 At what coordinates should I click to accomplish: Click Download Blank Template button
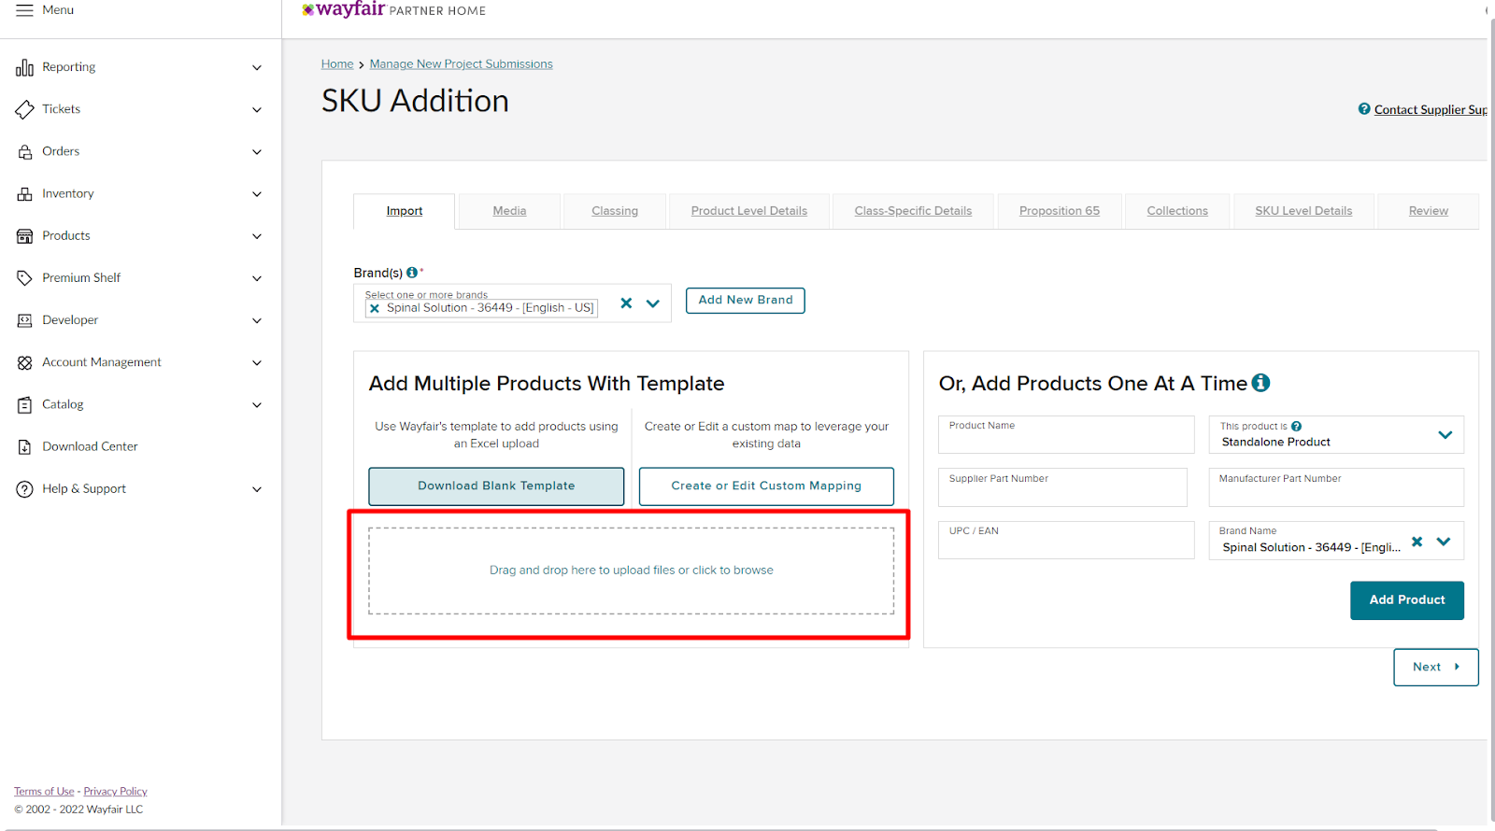pyautogui.click(x=496, y=486)
